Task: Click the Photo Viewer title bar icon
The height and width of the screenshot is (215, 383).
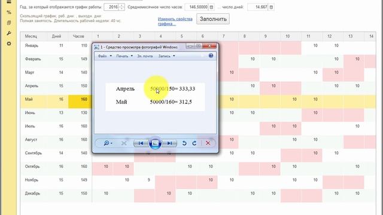Action: point(96,47)
